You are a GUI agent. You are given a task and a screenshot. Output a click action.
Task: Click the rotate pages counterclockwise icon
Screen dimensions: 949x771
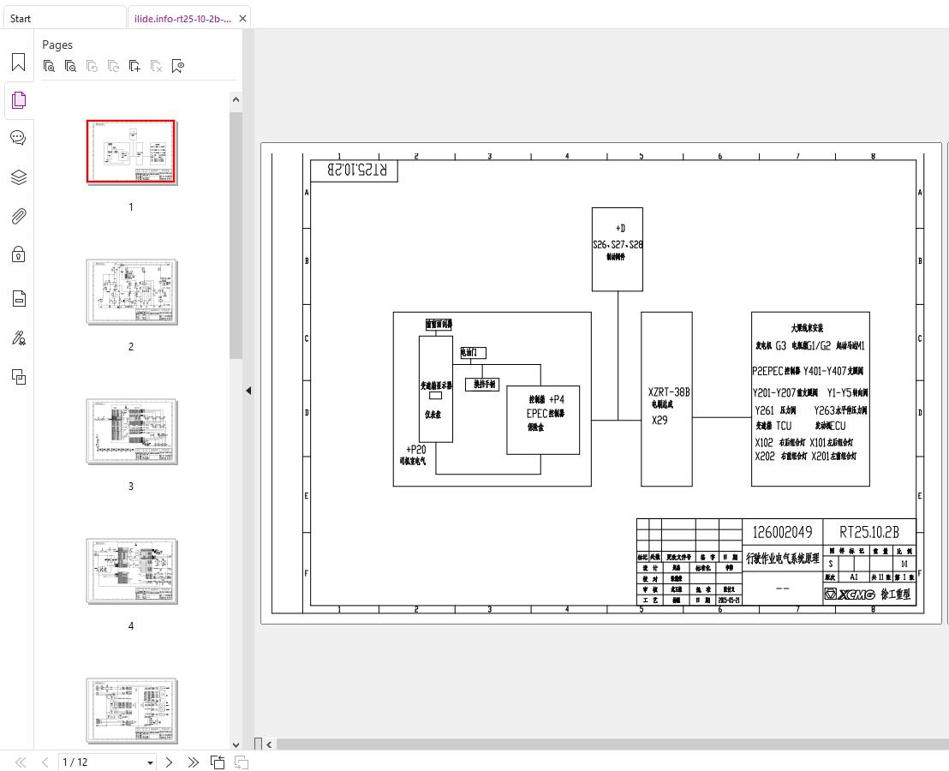pyautogui.click(x=93, y=65)
